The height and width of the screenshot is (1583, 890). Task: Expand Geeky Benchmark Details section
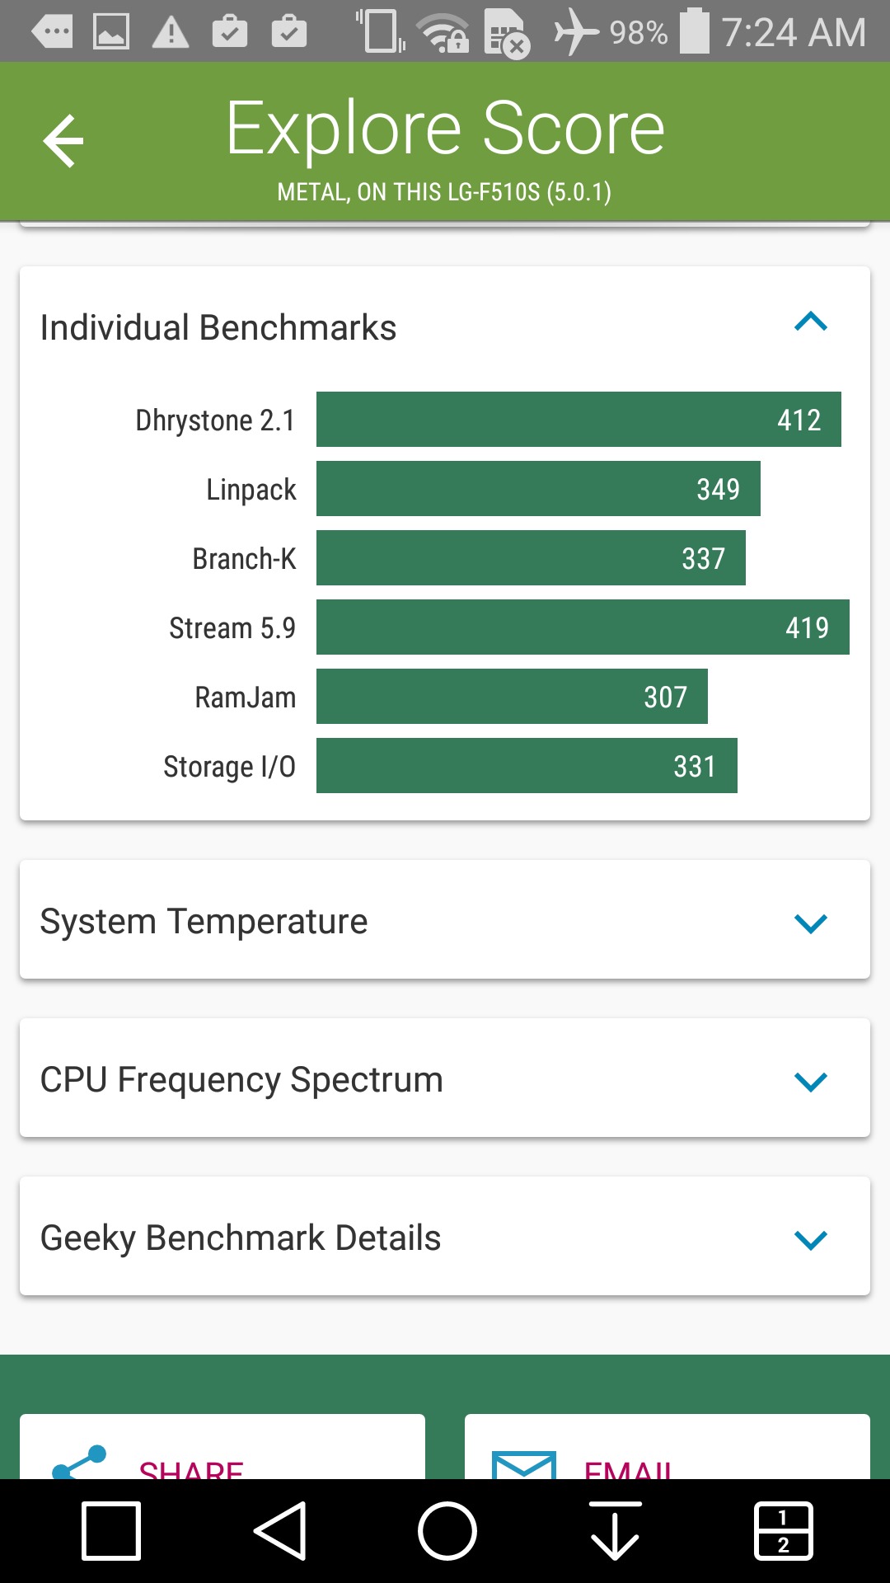(810, 1239)
